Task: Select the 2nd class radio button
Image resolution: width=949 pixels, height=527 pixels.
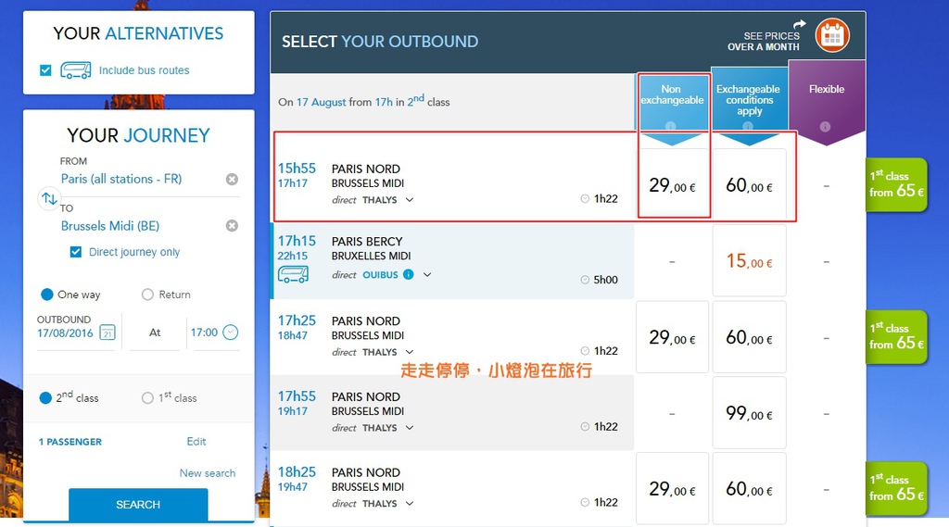Action: click(x=45, y=398)
